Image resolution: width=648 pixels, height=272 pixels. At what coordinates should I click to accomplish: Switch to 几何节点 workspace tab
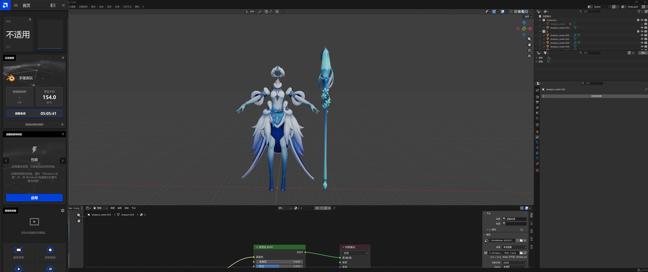(127, 7)
